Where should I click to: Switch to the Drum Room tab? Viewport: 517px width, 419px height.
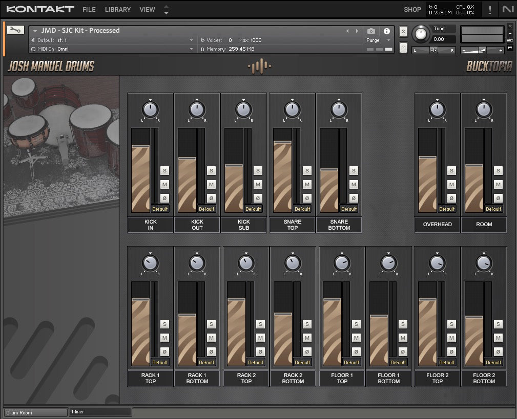36,412
